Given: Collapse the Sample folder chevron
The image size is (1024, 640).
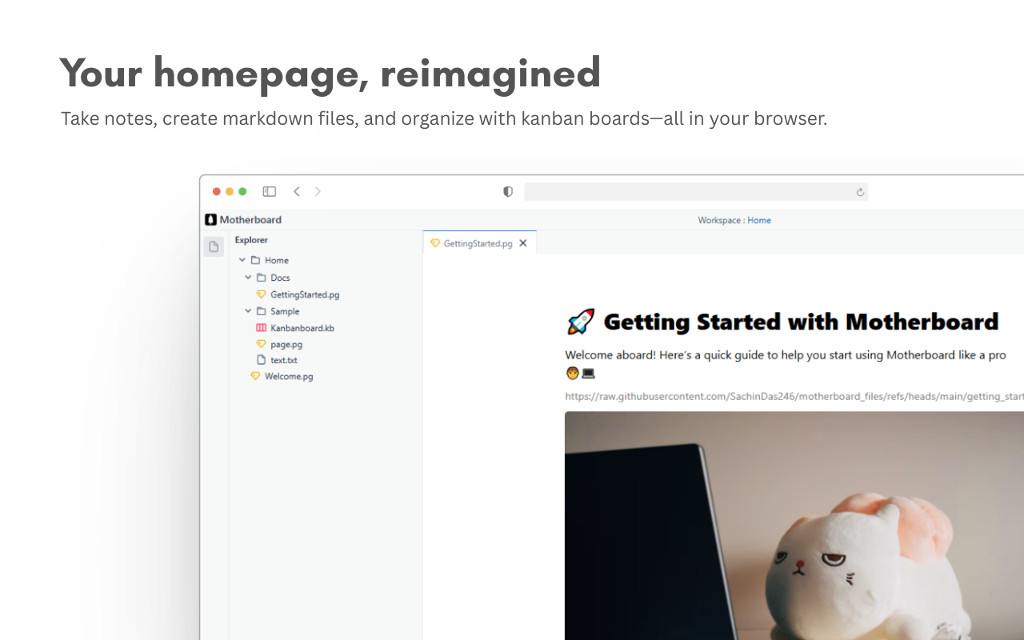Looking at the screenshot, I should [248, 311].
